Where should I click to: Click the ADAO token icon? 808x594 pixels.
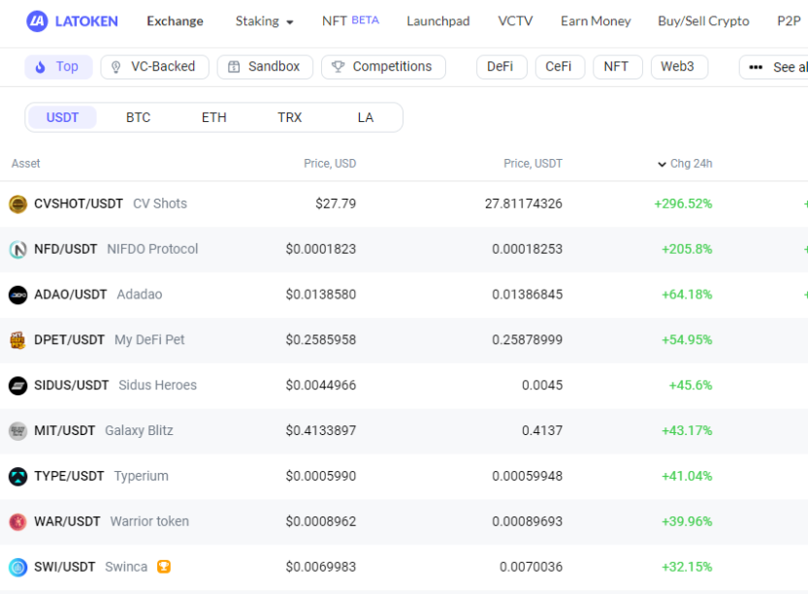[x=18, y=295]
